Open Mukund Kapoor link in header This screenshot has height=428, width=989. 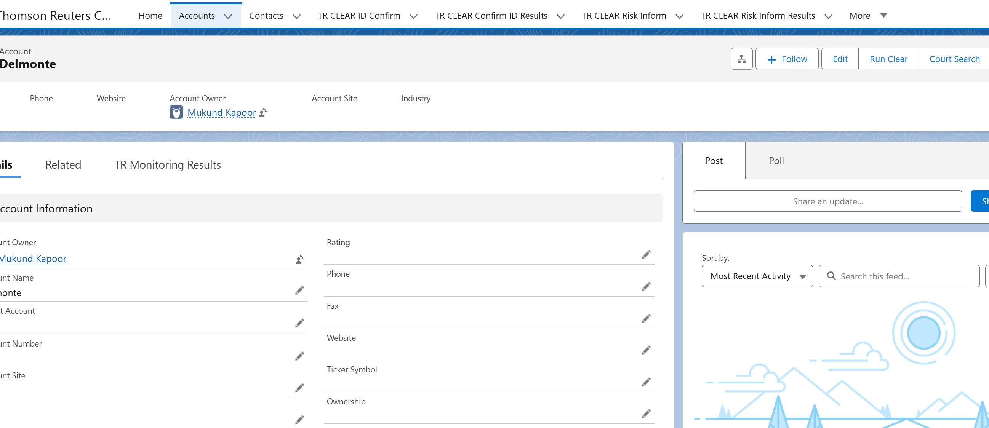(221, 112)
